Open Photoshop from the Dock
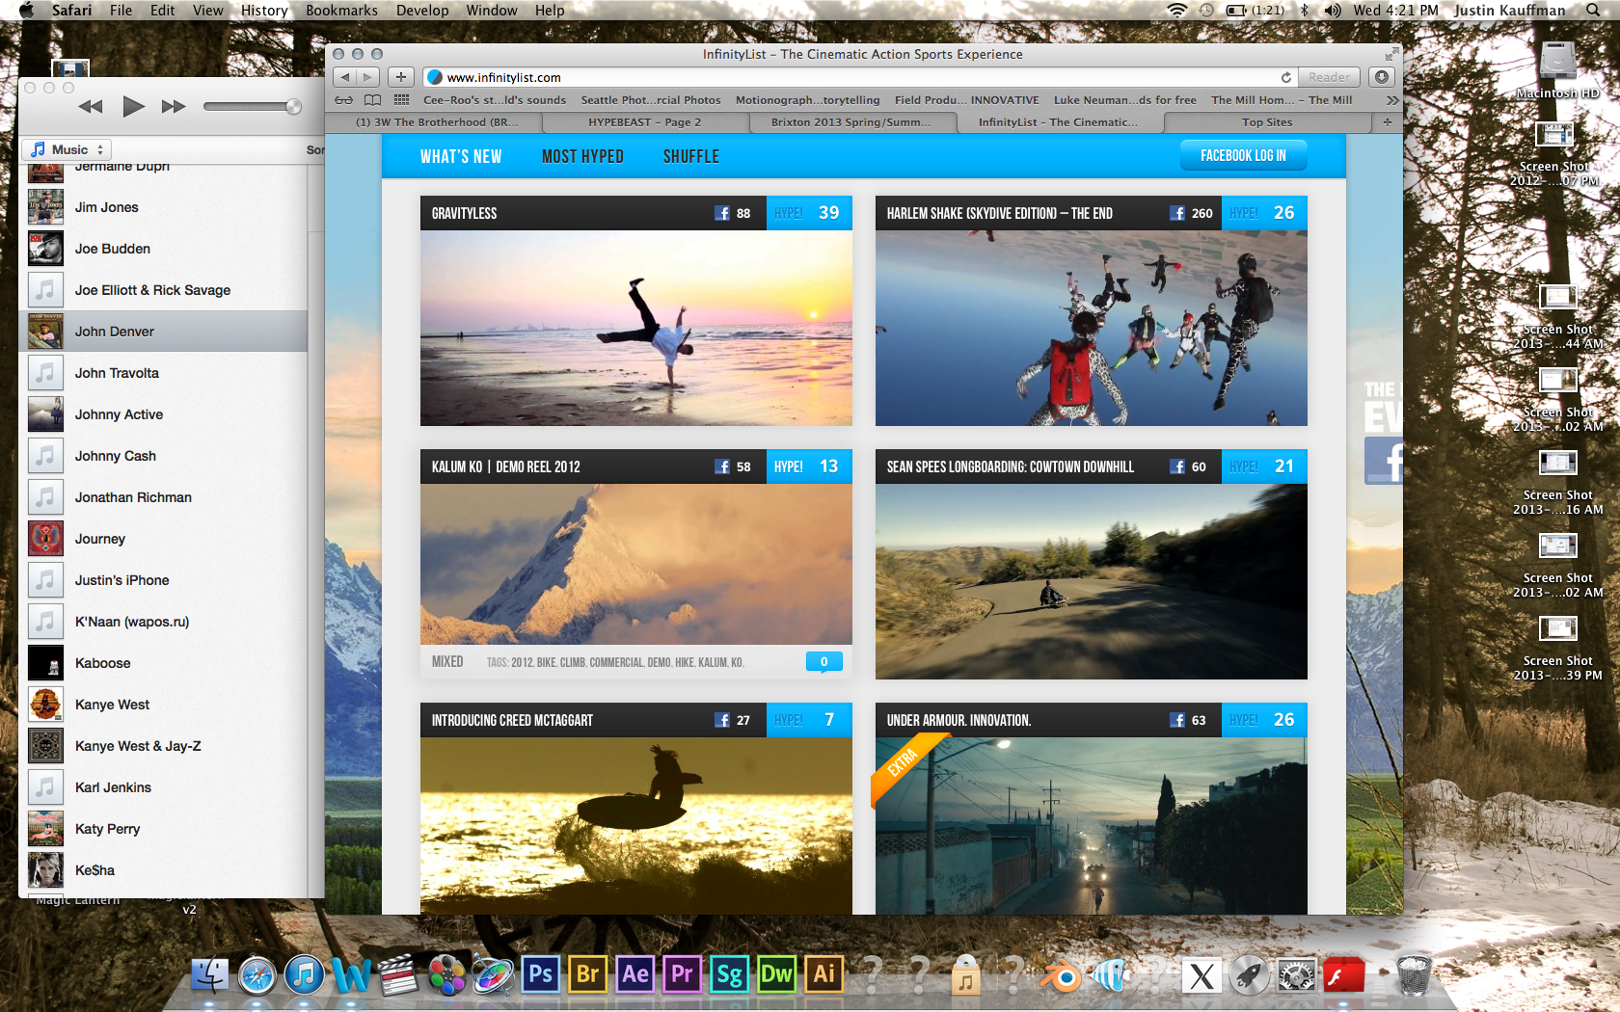The height and width of the screenshot is (1012, 1620). tap(540, 974)
